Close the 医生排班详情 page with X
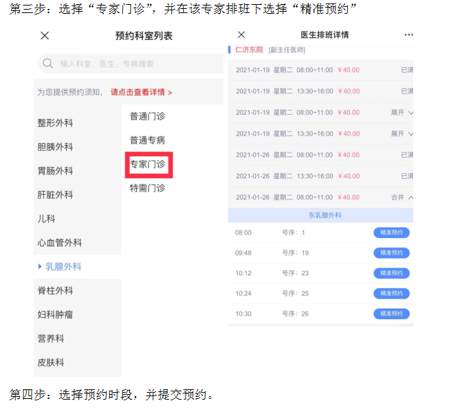449x412 pixels. click(241, 35)
